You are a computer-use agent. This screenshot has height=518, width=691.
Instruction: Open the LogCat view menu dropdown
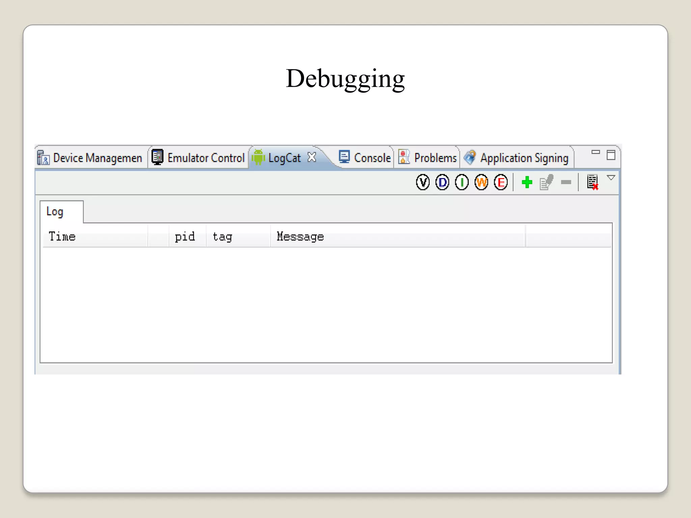(x=611, y=178)
